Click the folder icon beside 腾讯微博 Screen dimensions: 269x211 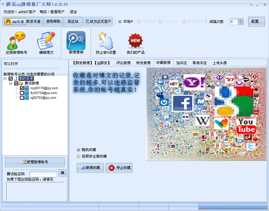(x=21, y=83)
